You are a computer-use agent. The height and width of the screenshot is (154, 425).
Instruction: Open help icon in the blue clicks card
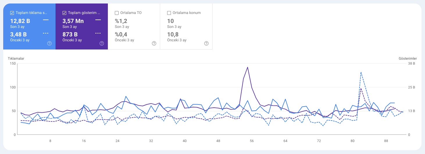pyautogui.click(x=49, y=43)
